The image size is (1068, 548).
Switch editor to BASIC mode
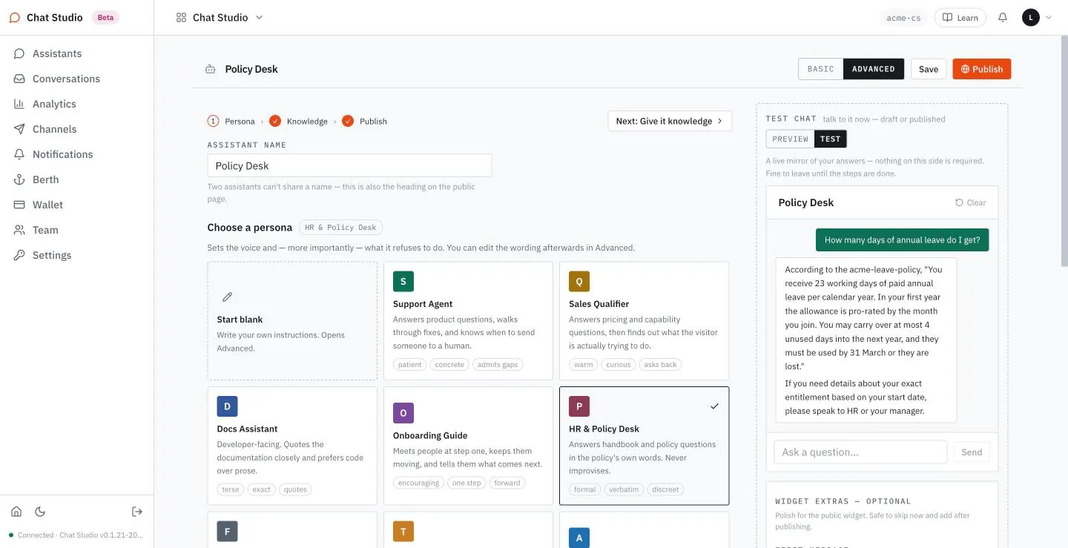pos(821,69)
